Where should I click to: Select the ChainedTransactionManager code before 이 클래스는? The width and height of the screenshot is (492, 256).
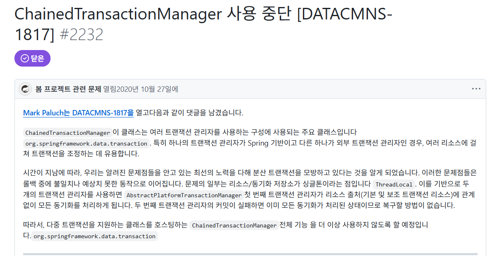(68, 133)
